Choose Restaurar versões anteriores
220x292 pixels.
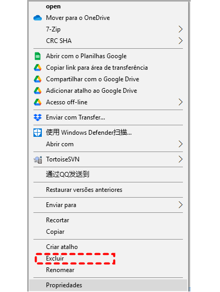108,190
